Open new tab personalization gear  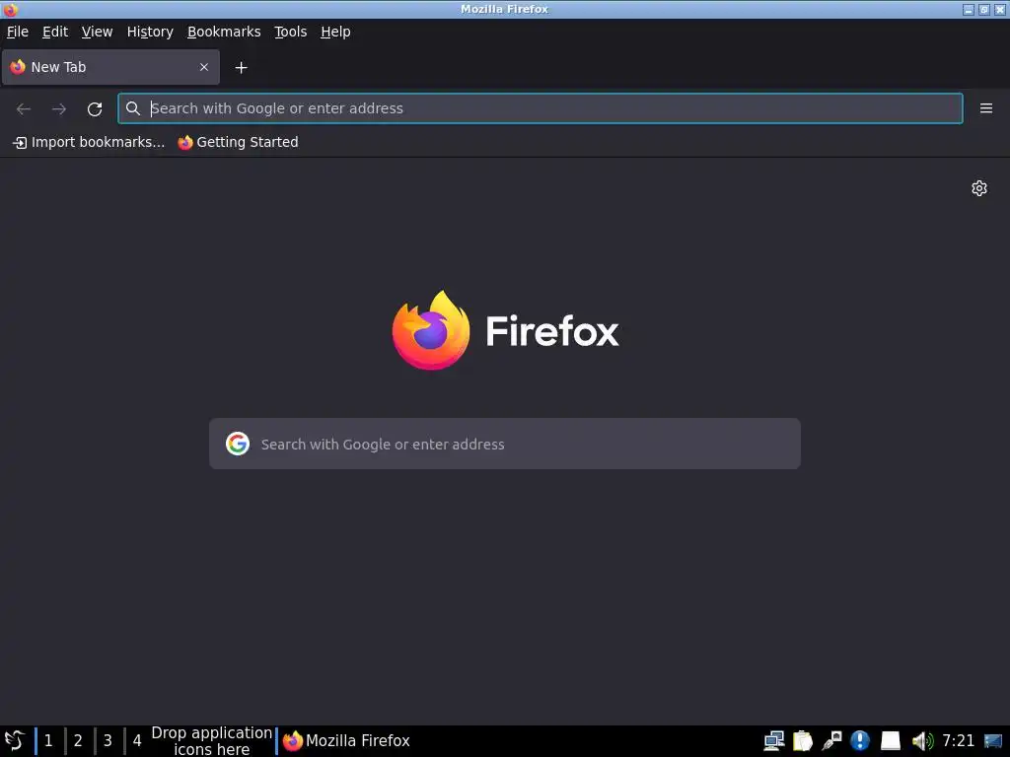click(x=979, y=188)
